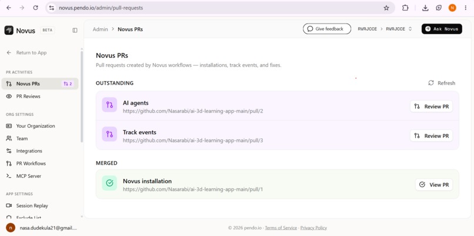Viewport: 474px width, 236px height.
Task: Collapse sidebar with panel toggle icon
Action: [75, 30]
